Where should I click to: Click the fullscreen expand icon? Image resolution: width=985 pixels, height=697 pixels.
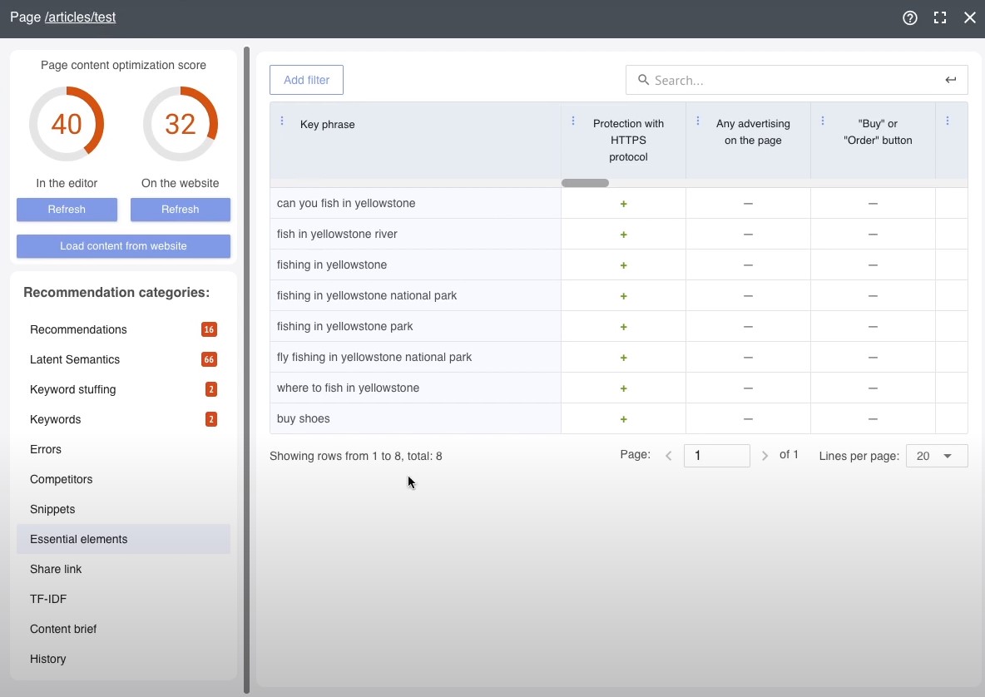click(939, 17)
